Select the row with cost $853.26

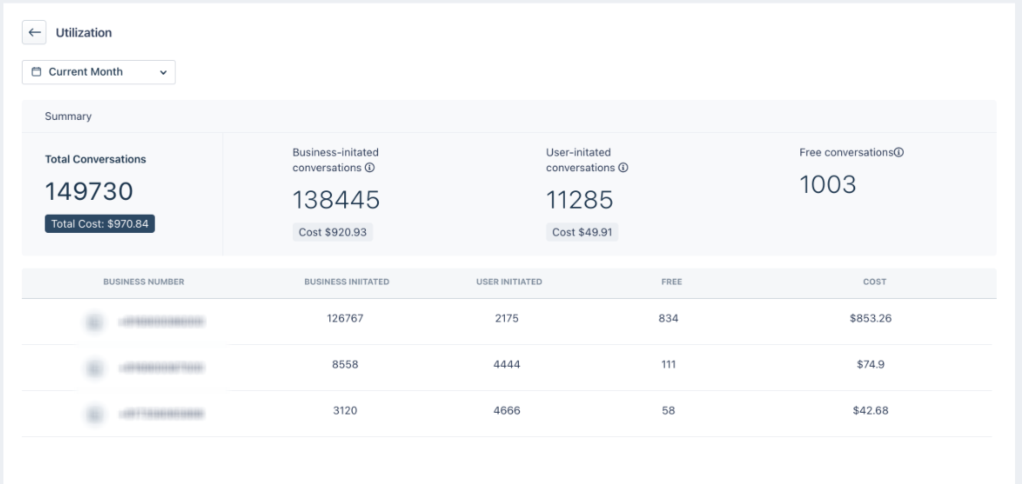click(870, 318)
